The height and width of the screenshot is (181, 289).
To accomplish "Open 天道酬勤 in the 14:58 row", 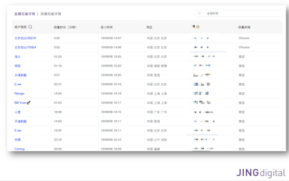I will 20,121.
